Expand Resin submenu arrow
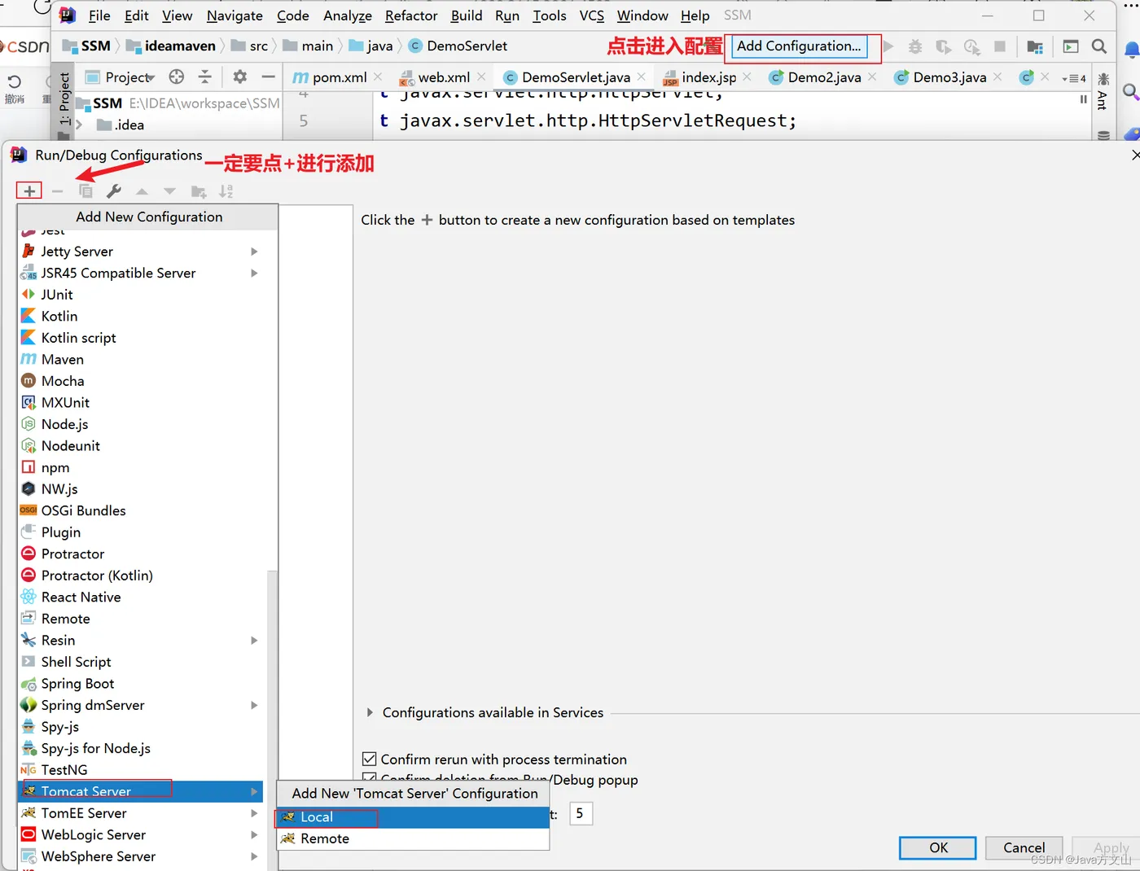Image resolution: width=1140 pixels, height=871 pixels. click(254, 641)
